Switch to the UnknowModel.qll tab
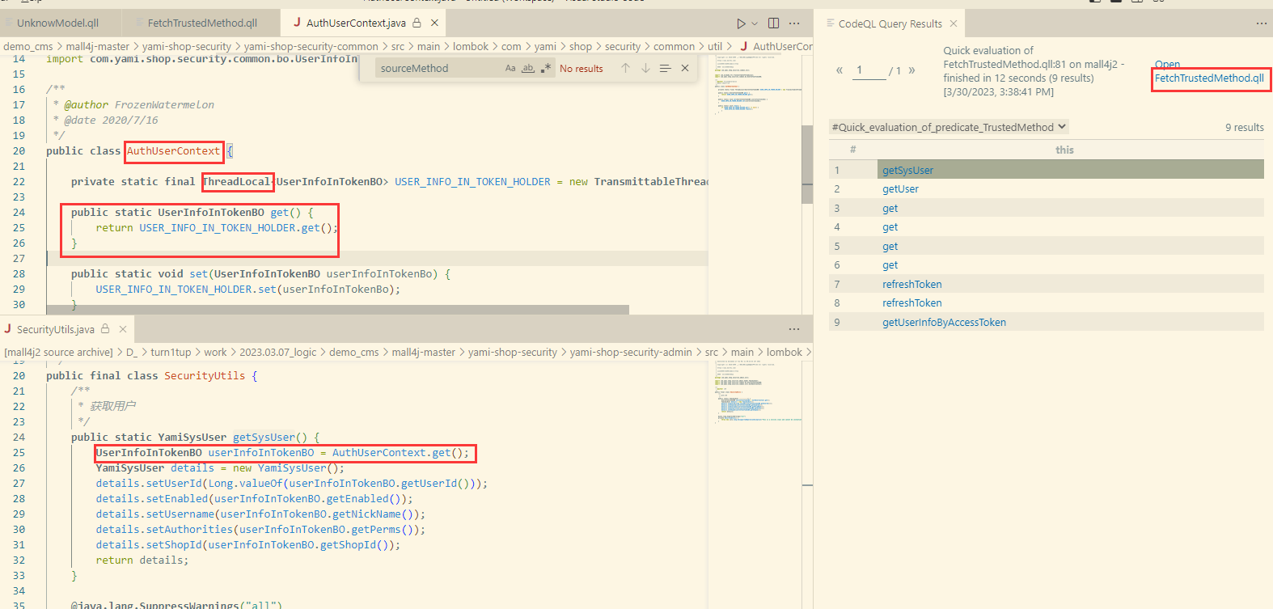 [57, 23]
